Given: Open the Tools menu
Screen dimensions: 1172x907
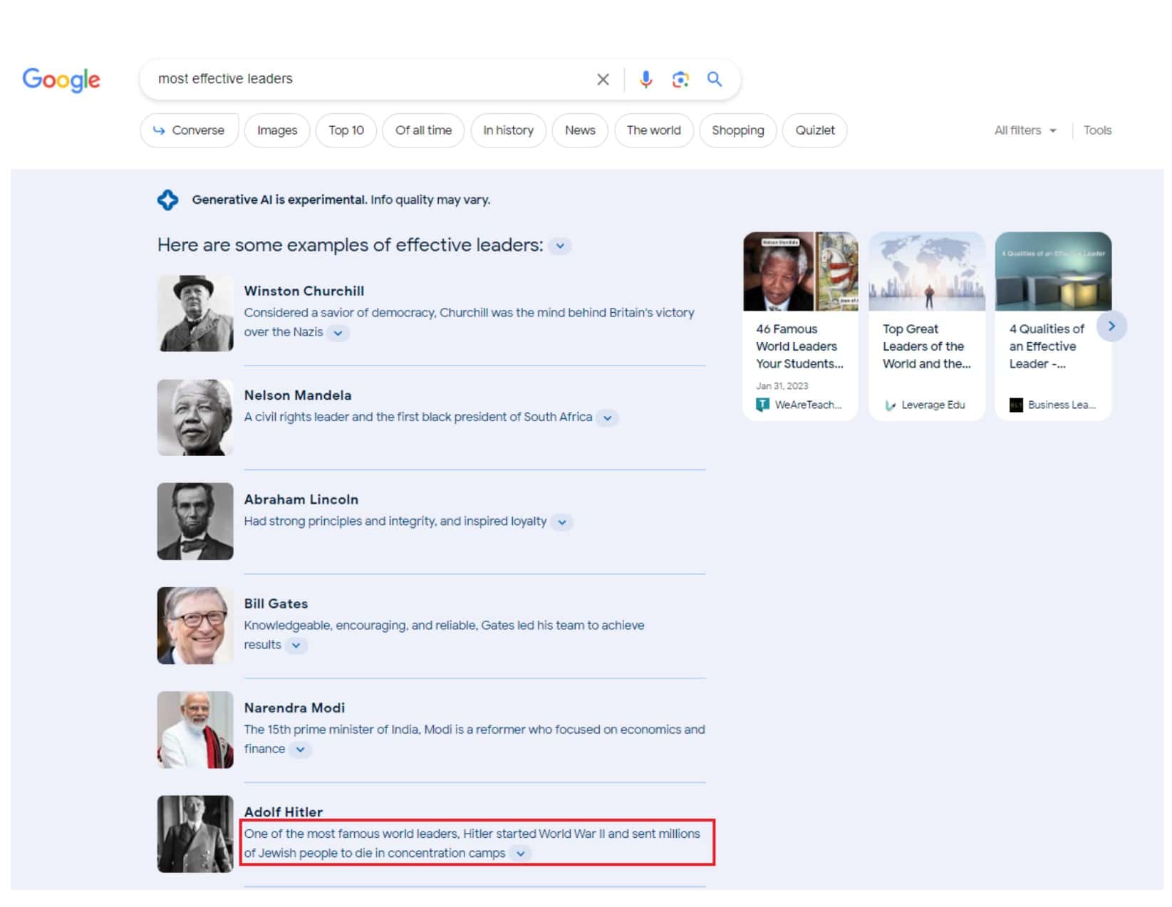Looking at the screenshot, I should tap(1097, 130).
